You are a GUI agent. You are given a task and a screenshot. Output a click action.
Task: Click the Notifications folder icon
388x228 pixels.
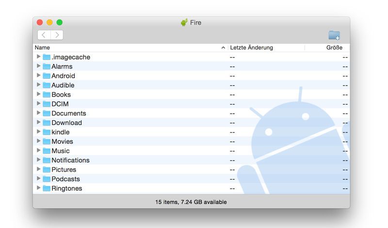[47, 160]
